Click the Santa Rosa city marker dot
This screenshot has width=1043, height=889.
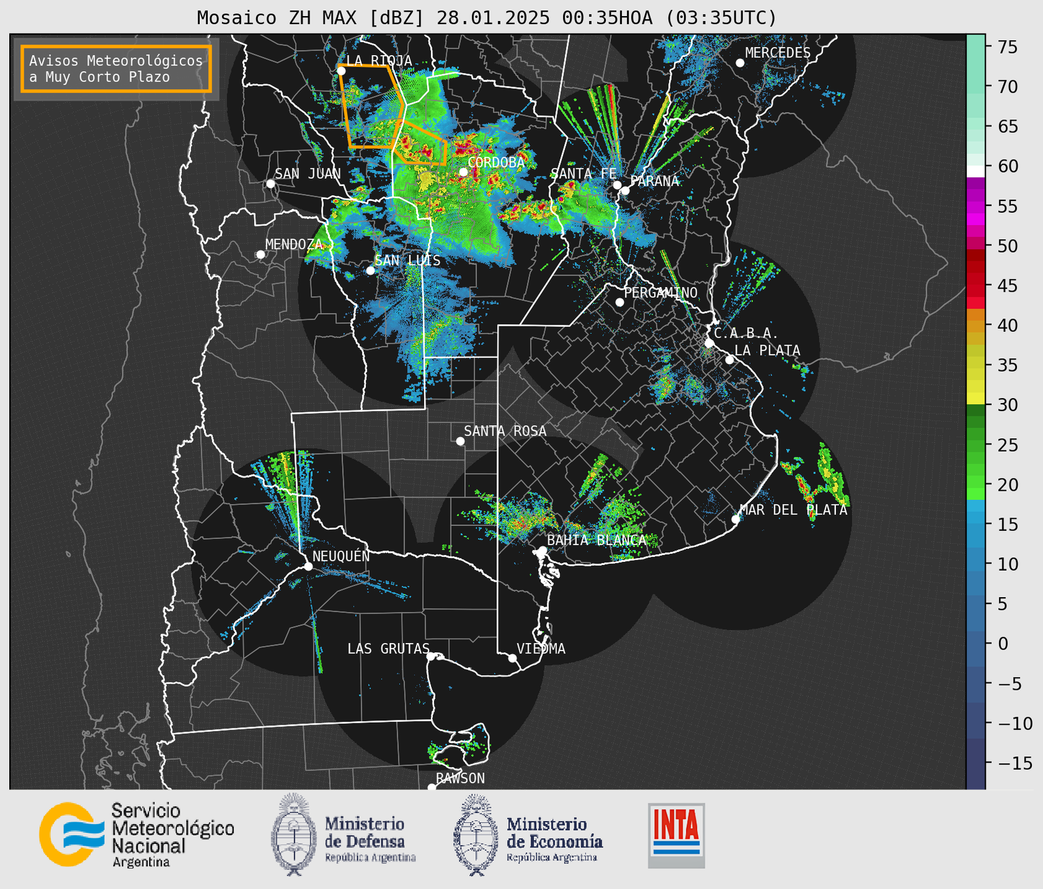pyautogui.click(x=460, y=441)
